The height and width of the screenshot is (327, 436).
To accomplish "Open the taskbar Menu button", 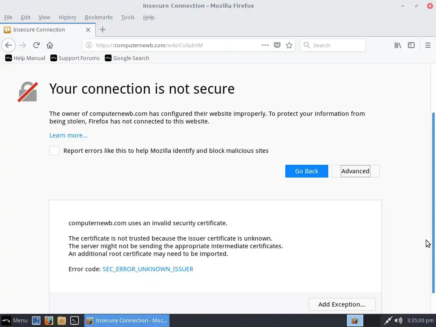I will click(x=14, y=320).
